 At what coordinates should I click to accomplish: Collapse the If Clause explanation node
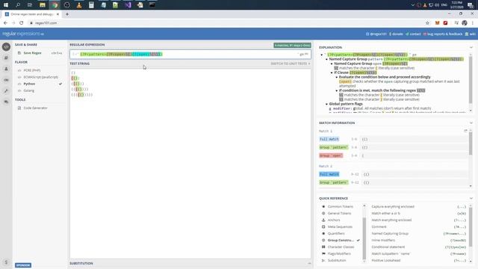[332, 72]
